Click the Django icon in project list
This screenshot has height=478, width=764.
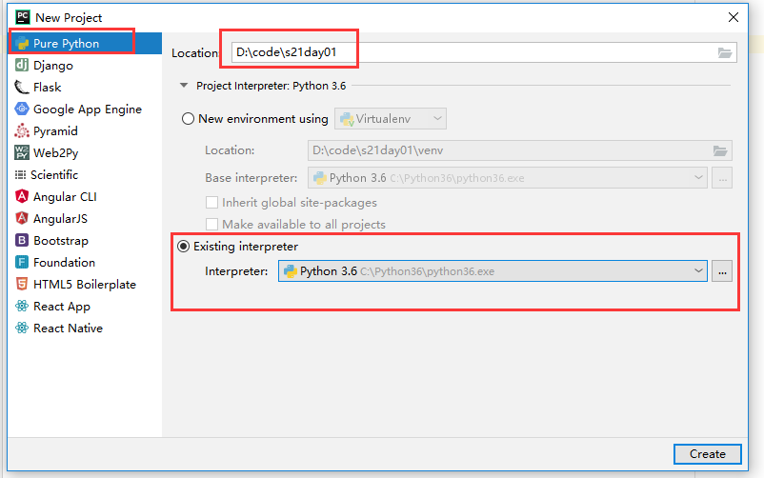(x=22, y=66)
